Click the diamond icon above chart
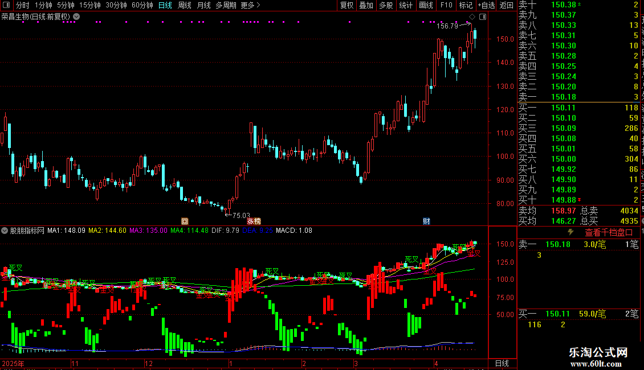Screen dimensions: 644x370 472,17
